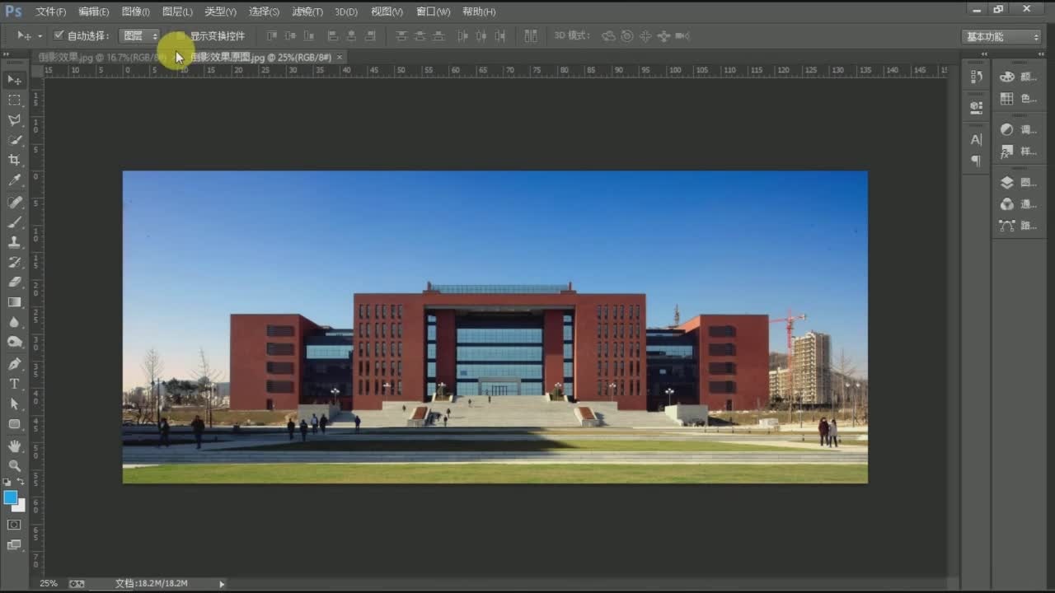The width and height of the screenshot is (1055, 593).
Task: Swap foreground and background colors
Action: pos(21,483)
